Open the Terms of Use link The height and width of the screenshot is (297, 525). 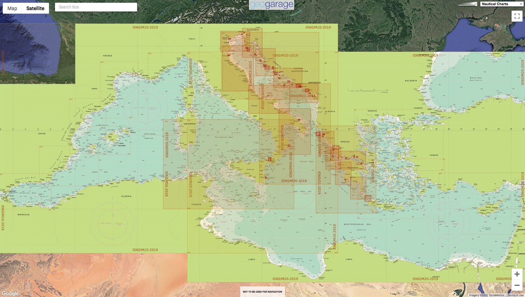pos(515,295)
